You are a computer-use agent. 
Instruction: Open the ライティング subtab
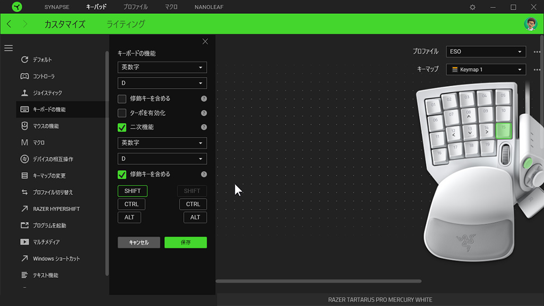(125, 24)
